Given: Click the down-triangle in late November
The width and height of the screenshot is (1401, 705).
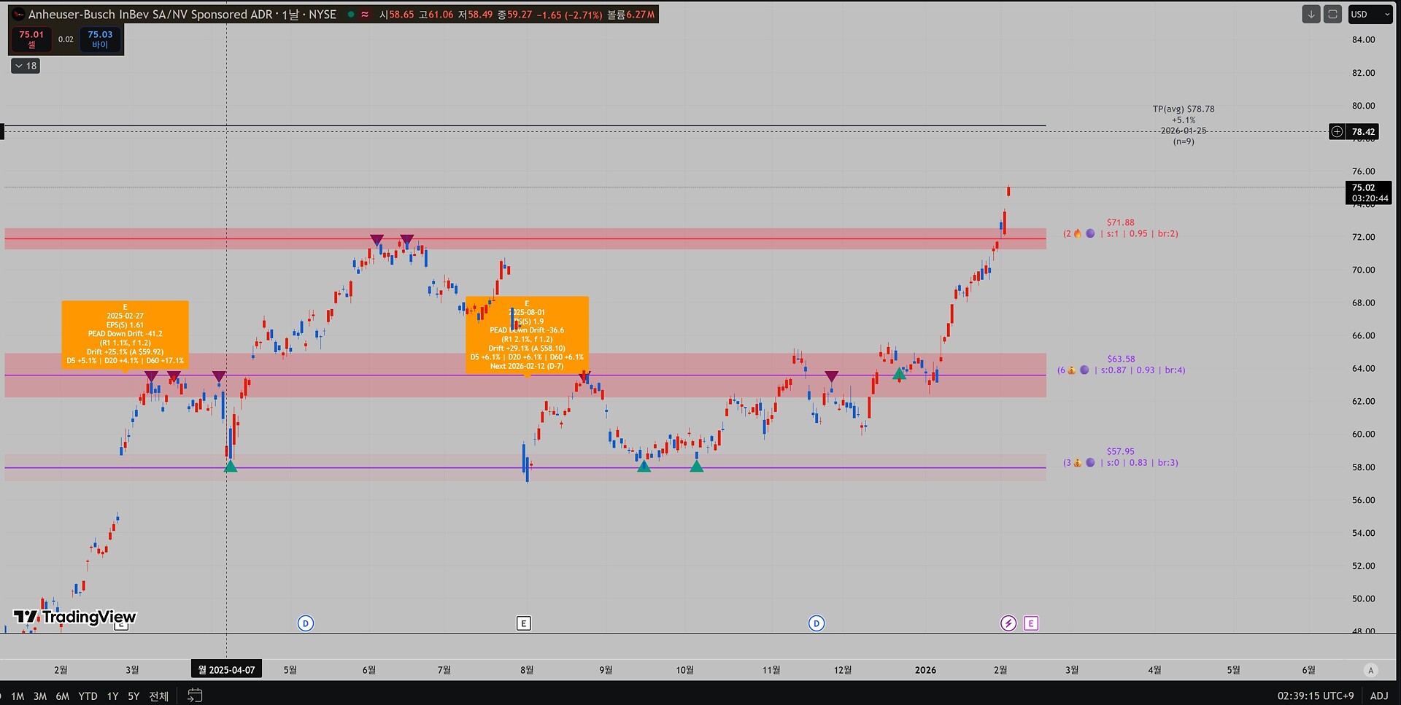Looking at the screenshot, I should (831, 376).
